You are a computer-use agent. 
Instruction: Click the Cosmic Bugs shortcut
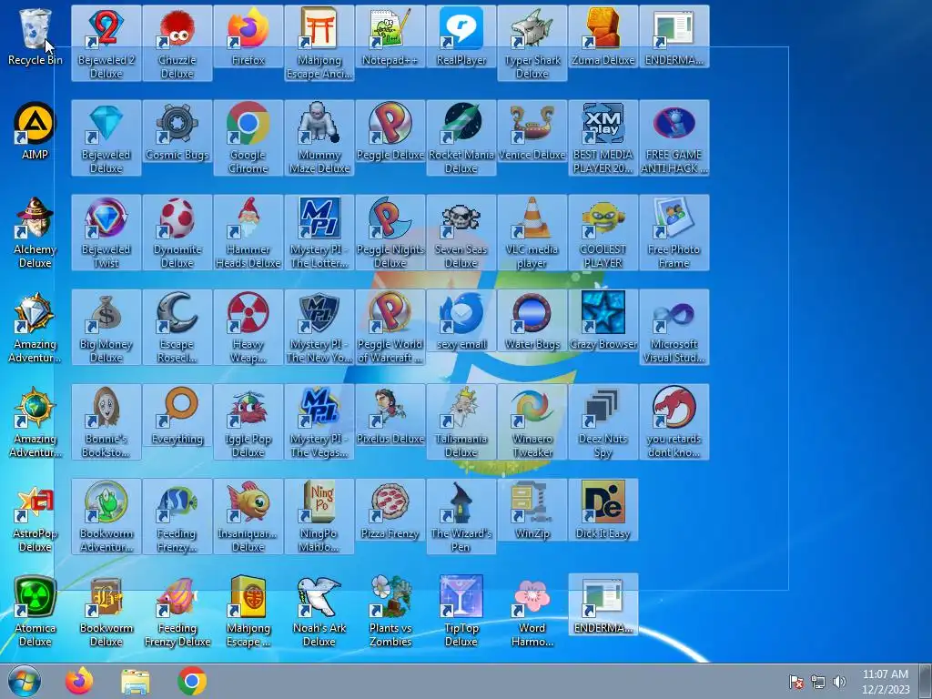(177, 131)
